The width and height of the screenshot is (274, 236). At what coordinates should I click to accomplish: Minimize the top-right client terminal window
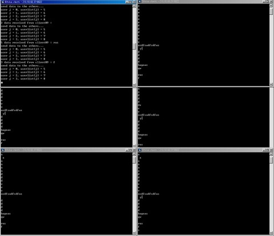pyautogui.click(x=264, y=1)
